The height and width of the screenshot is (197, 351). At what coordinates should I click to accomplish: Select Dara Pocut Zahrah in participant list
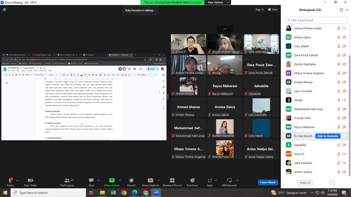(x=316, y=55)
